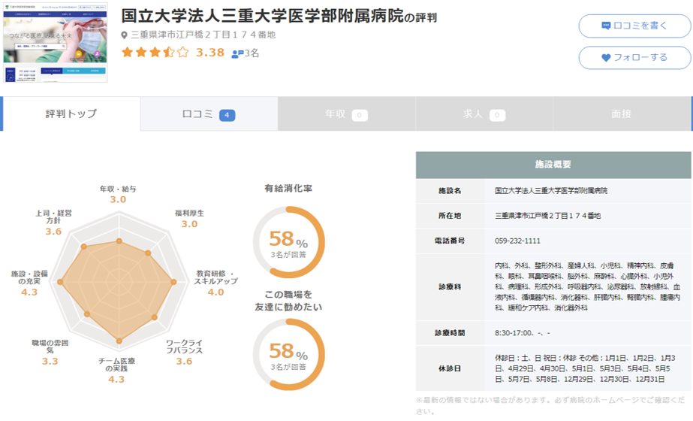Click the phone number 059-232-1111
Image resolution: width=693 pixels, height=421 pixels.
pos(517,241)
